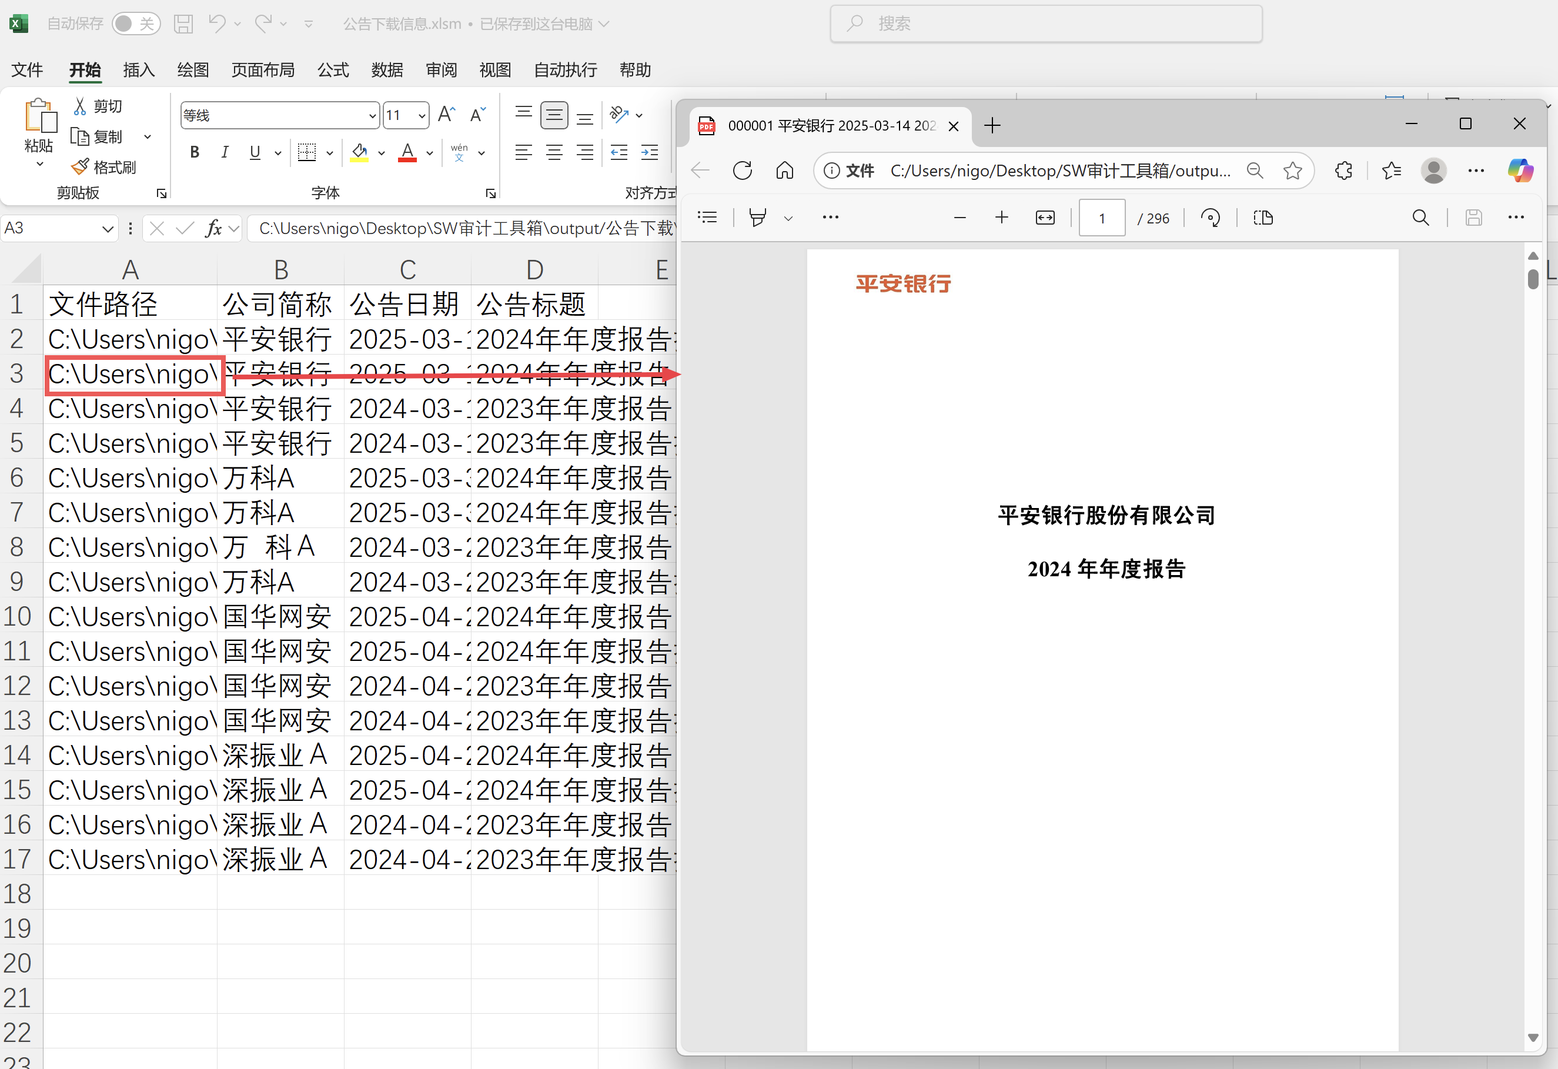Screen dimensions: 1558x1069
Task: Redo the last action in Excel
Action: 263,24
